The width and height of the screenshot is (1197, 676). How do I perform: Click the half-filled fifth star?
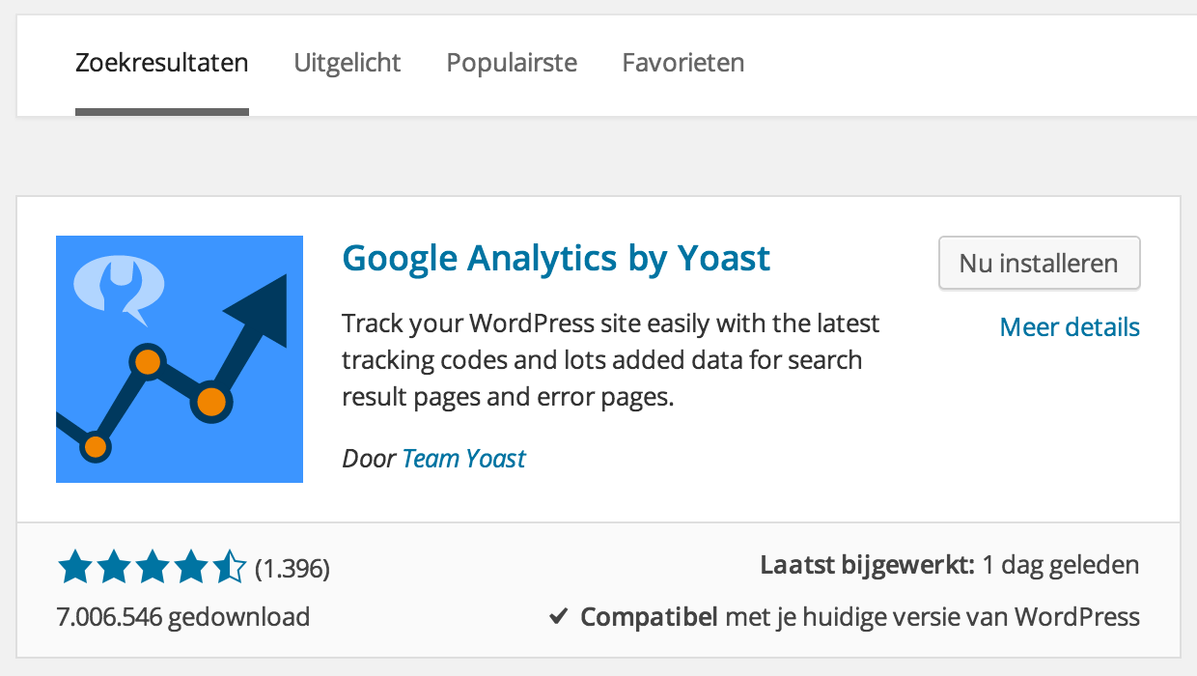point(230,568)
